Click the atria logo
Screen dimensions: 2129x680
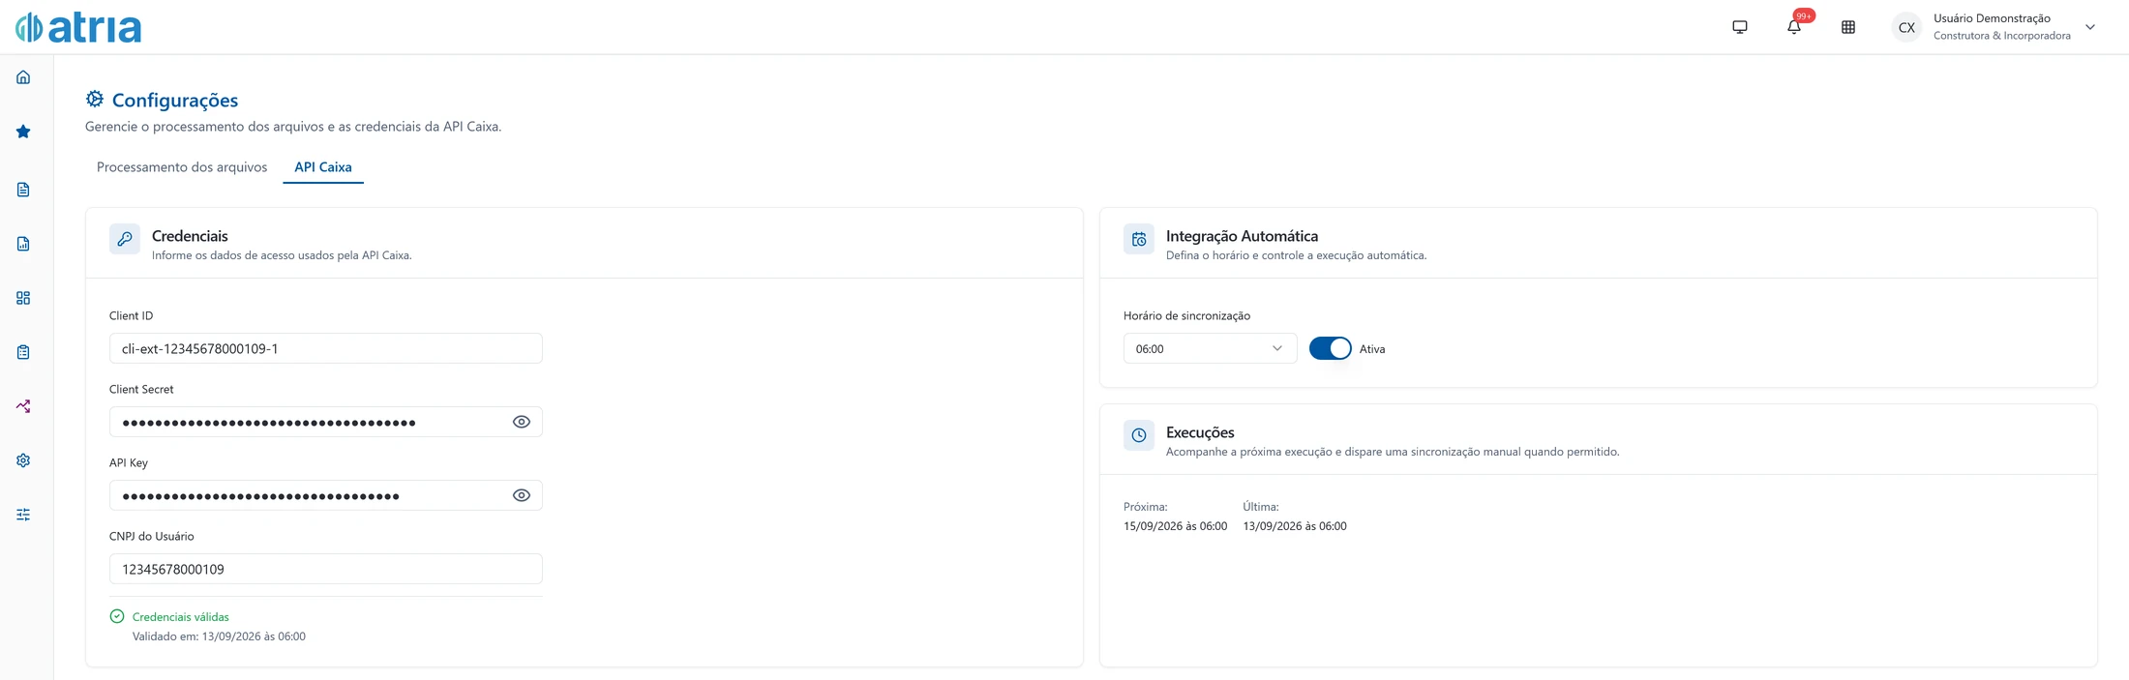coord(78,27)
